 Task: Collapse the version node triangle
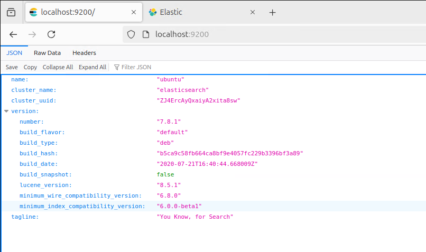(6, 111)
